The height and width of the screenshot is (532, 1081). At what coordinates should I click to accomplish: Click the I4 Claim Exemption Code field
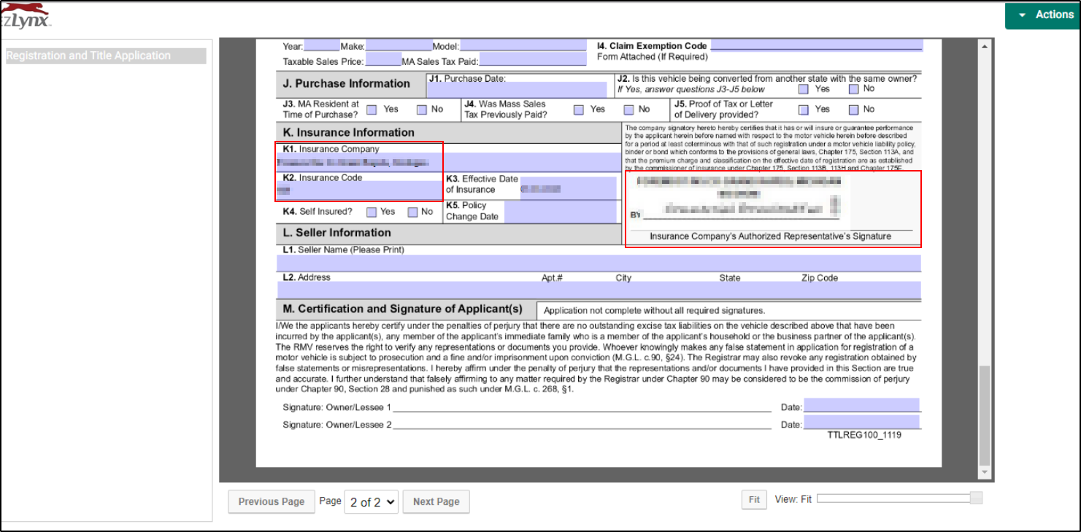coord(817,46)
